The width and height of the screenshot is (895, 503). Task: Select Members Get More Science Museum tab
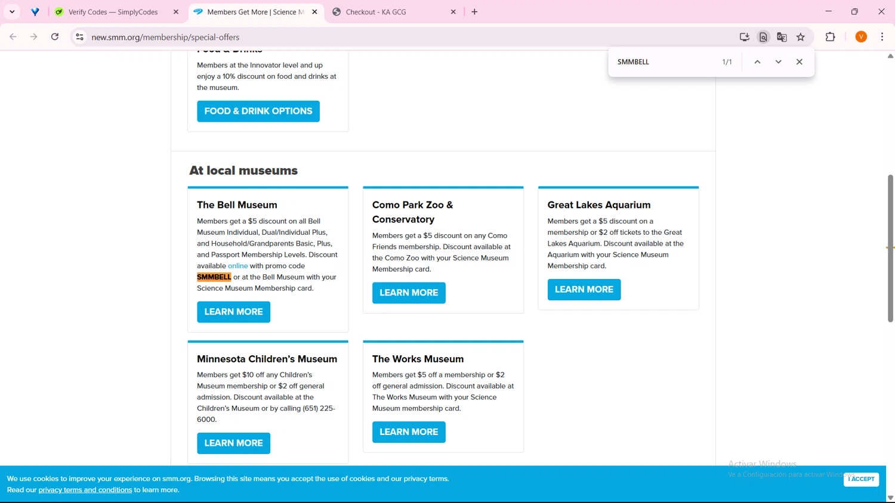click(255, 12)
